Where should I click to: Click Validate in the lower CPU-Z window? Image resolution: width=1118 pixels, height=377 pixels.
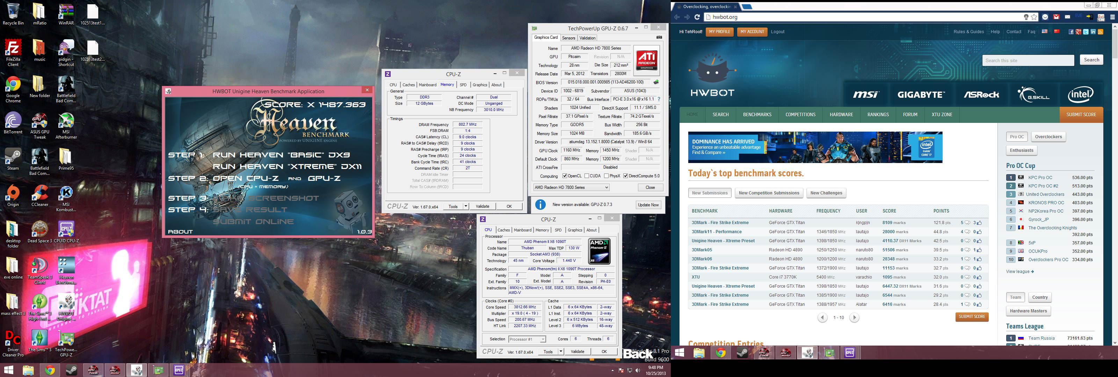[577, 352]
